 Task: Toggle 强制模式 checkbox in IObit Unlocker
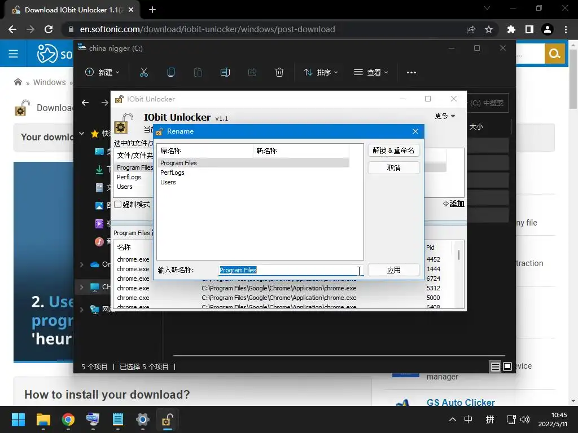point(117,204)
